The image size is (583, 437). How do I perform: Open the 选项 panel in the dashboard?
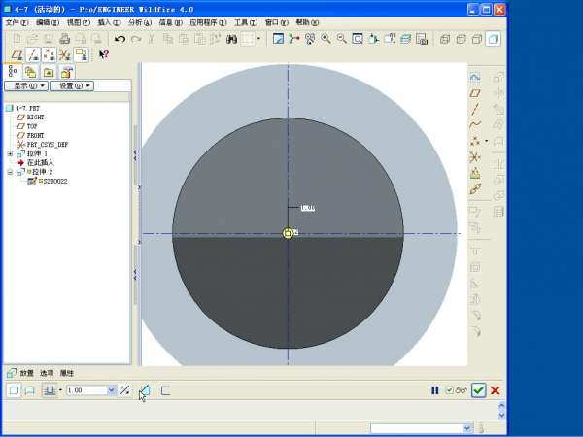[47, 373]
